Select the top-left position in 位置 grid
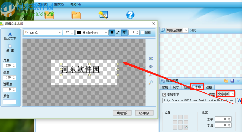 pyautogui.click(x=175, y=117)
